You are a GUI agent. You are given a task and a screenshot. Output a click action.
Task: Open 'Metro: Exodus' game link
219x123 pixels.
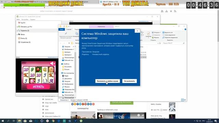point(156,104)
